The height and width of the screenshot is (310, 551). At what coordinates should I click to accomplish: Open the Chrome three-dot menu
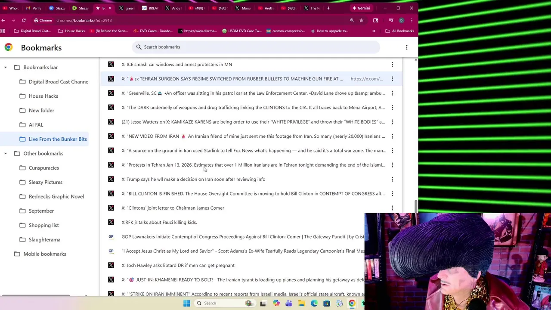click(x=412, y=20)
